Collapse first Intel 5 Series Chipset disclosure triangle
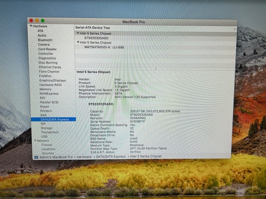The image size is (266, 199). point(78,33)
